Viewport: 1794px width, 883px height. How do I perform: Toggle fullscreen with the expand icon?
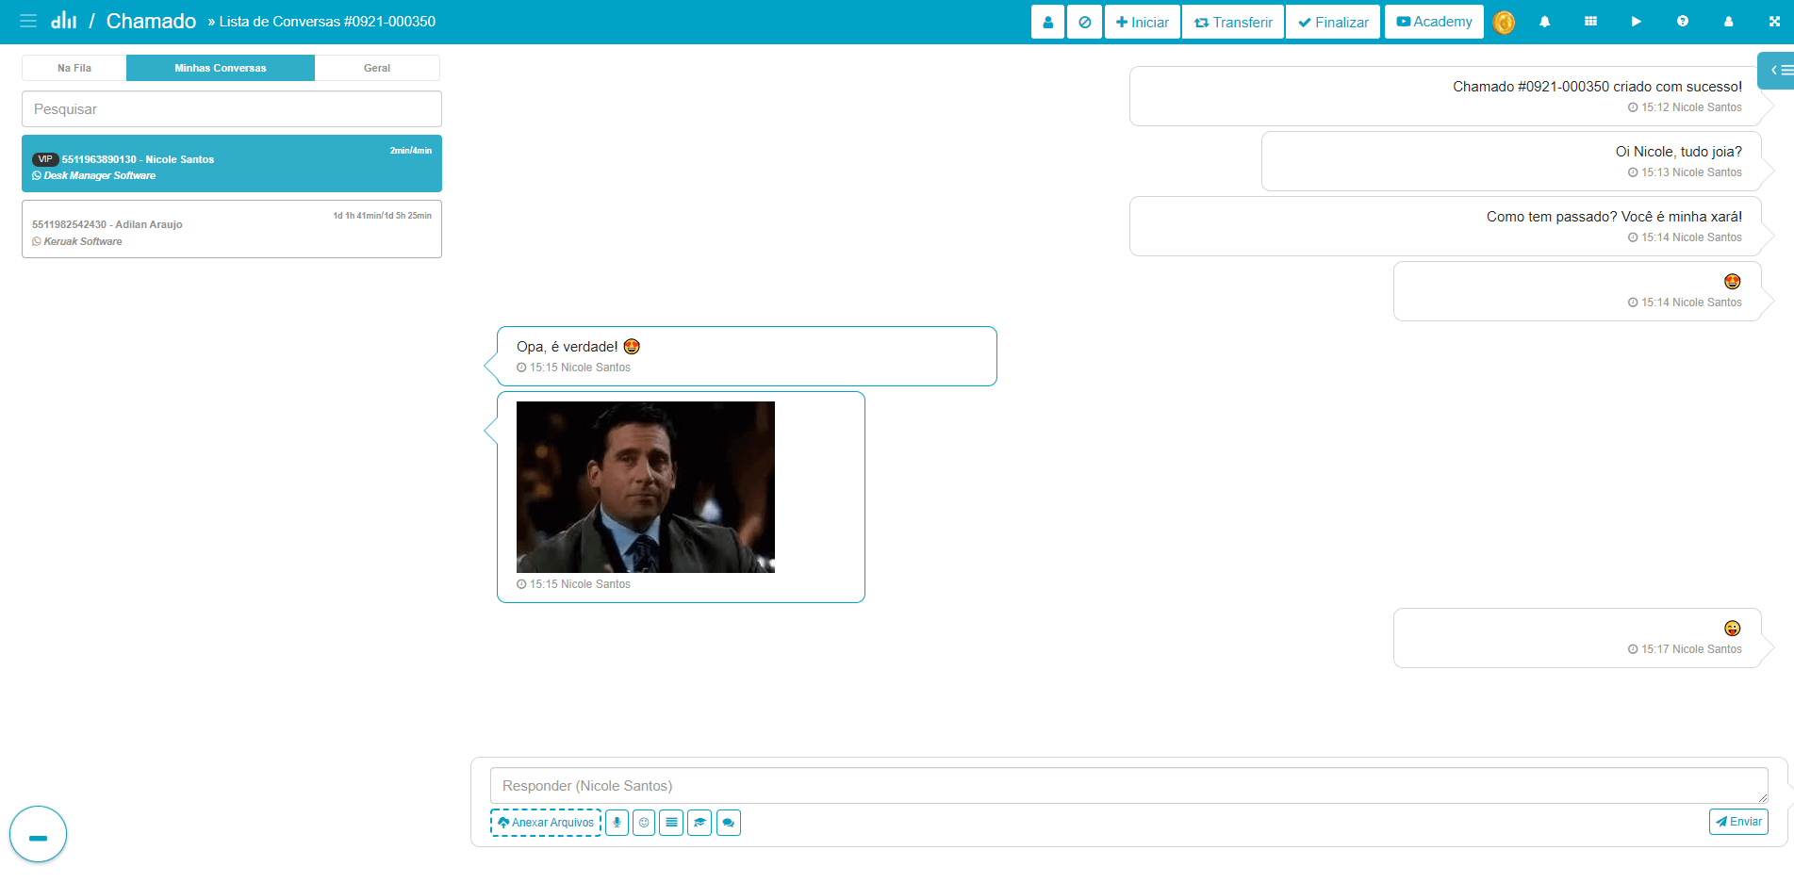coord(1774,22)
